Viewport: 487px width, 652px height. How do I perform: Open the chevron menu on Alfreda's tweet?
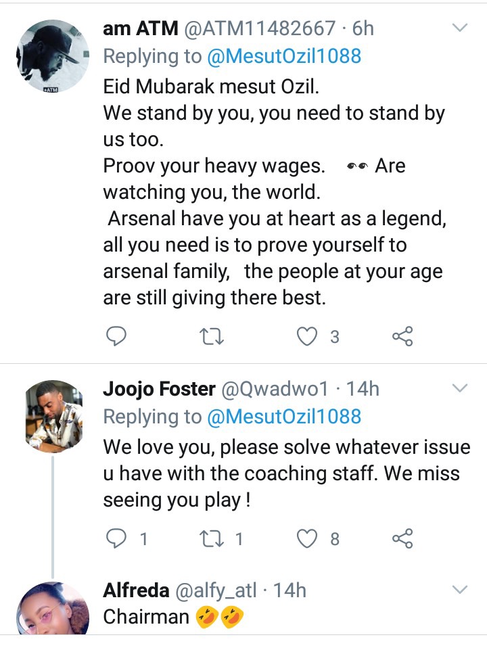(459, 590)
